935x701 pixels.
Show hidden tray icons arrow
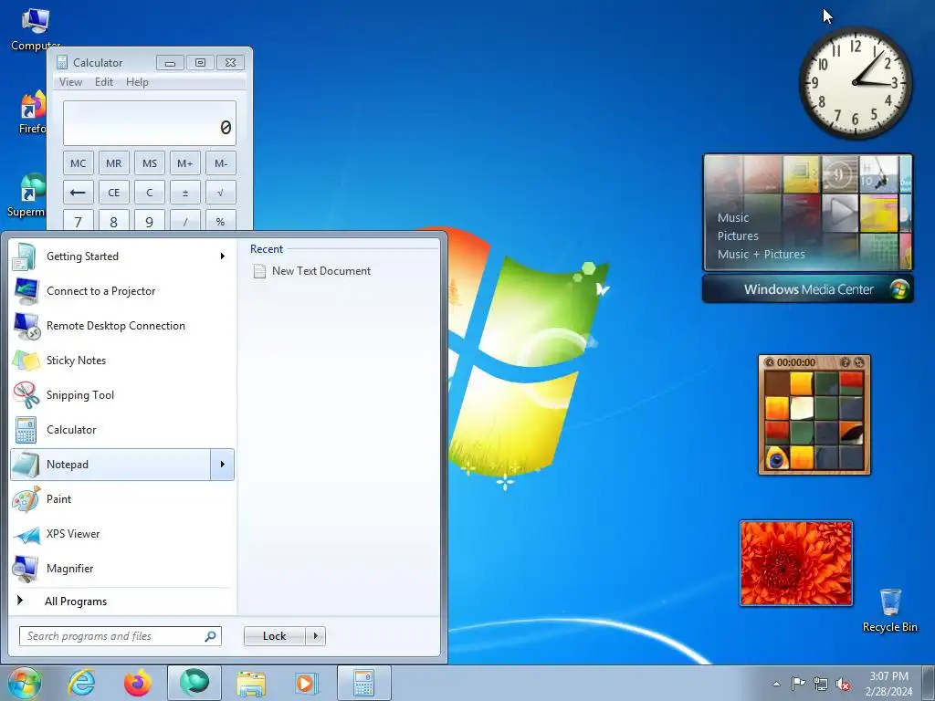coord(776,685)
